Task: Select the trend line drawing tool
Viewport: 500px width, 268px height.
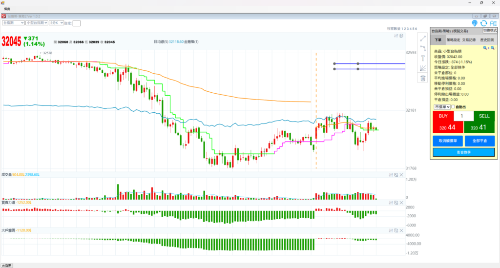Action: [423, 38]
